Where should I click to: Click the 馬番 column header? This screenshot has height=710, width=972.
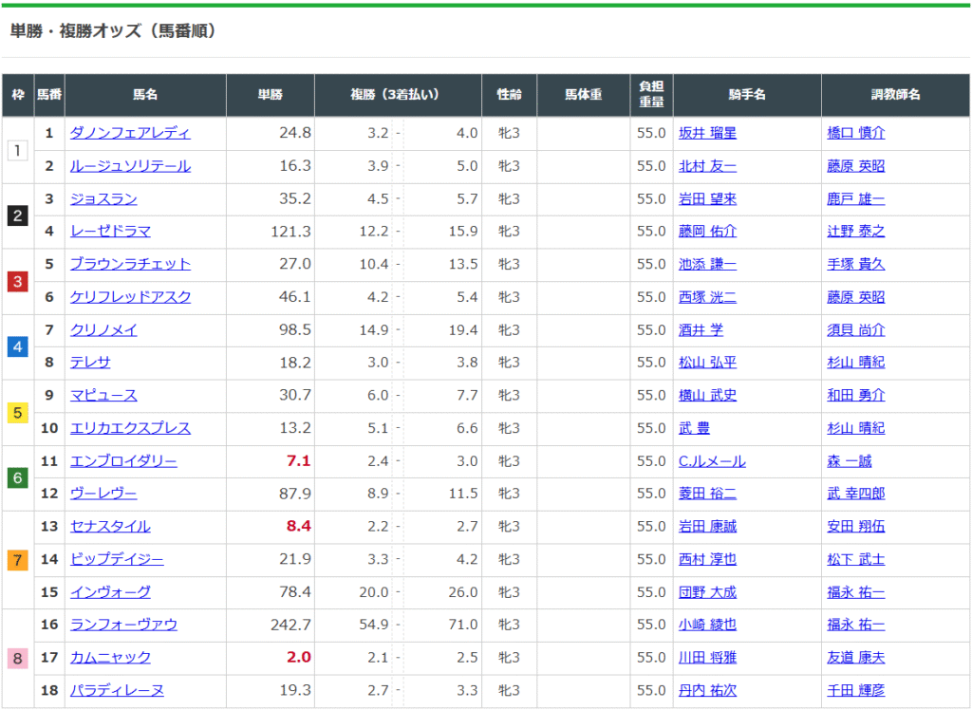tap(49, 95)
